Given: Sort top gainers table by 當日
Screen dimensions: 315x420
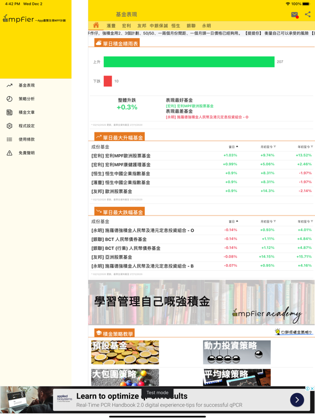Looking at the screenshot, I should click(234, 147).
